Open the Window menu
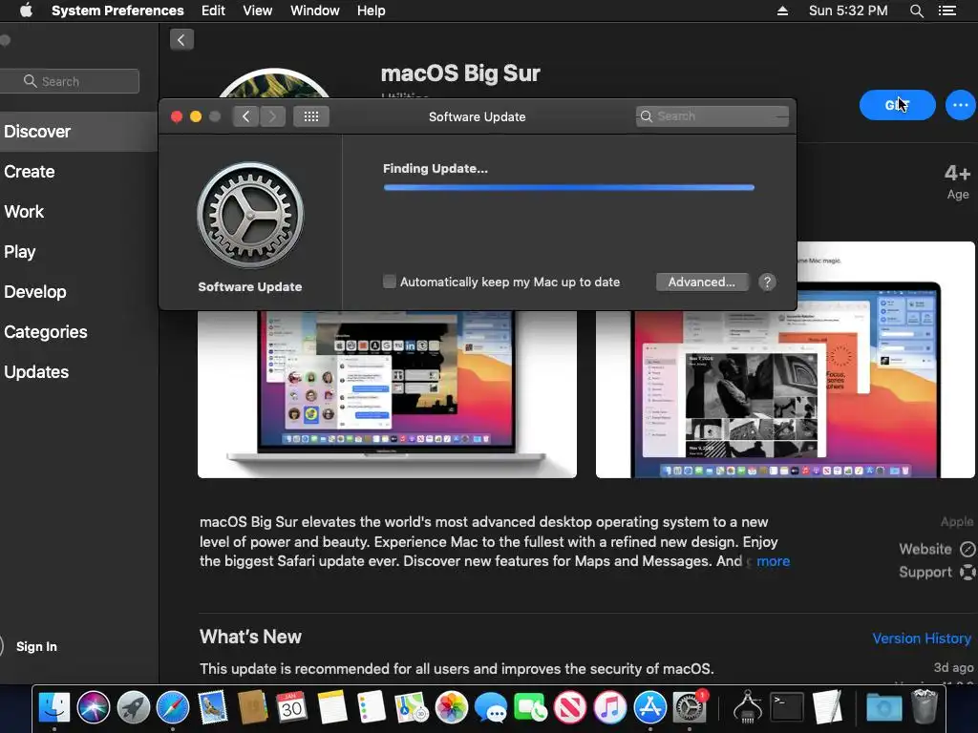The image size is (978, 733). click(315, 10)
